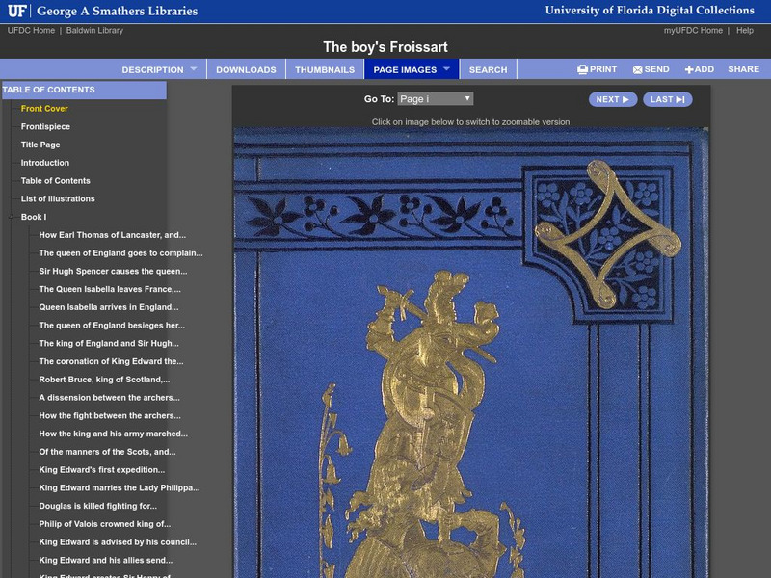Collapse the Book I tree node
Image resolution: width=771 pixels, height=578 pixels.
coord(13,218)
